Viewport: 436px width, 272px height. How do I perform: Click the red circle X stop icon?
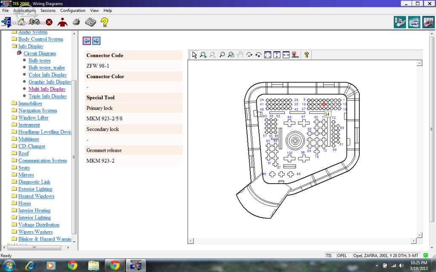(49, 22)
